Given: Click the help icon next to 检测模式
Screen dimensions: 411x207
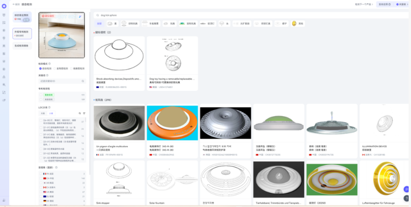Looking at the screenshot, I should (x=50, y=64).
